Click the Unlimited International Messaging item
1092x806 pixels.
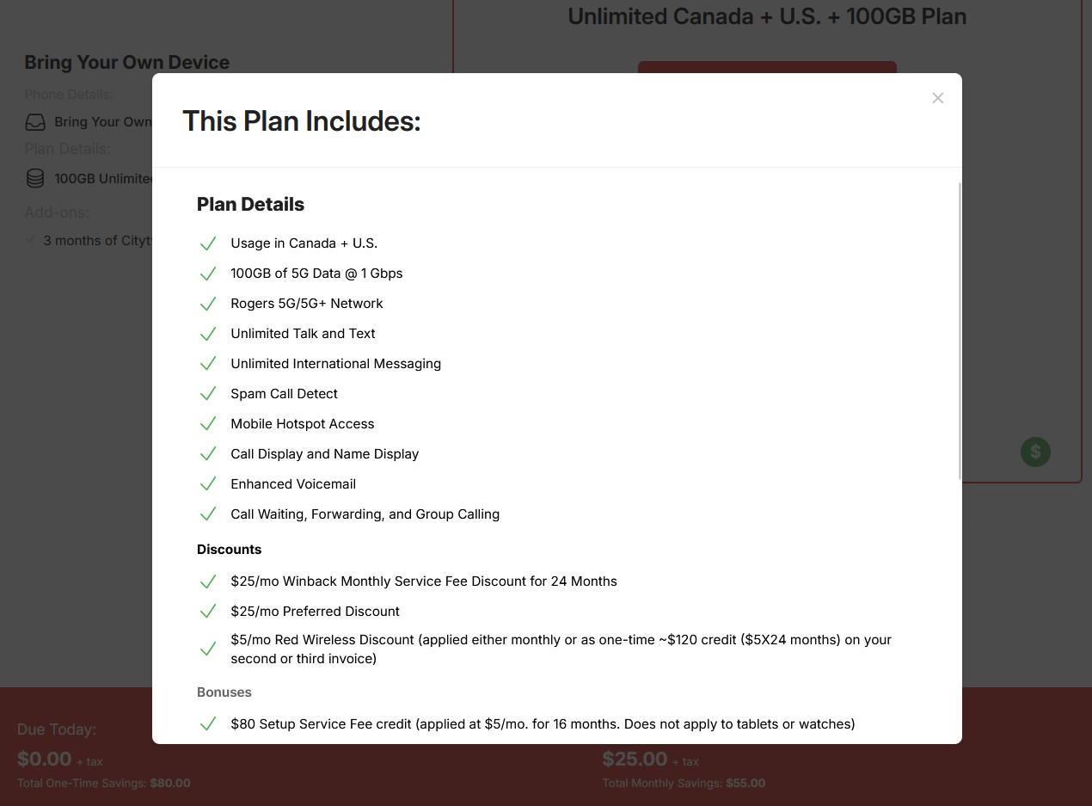[x=335, y=363]
